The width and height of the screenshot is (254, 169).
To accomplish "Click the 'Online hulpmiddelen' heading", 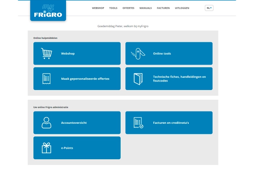I will tap(45, 38).
